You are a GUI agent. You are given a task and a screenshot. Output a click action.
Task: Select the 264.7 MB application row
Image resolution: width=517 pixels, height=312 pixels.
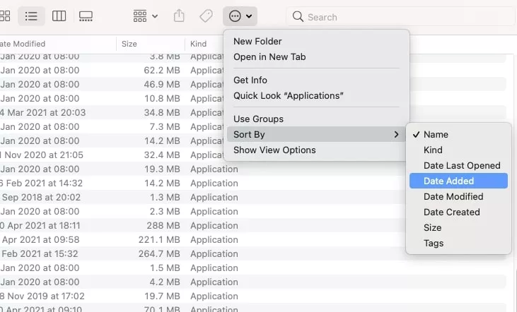point(253,254)
